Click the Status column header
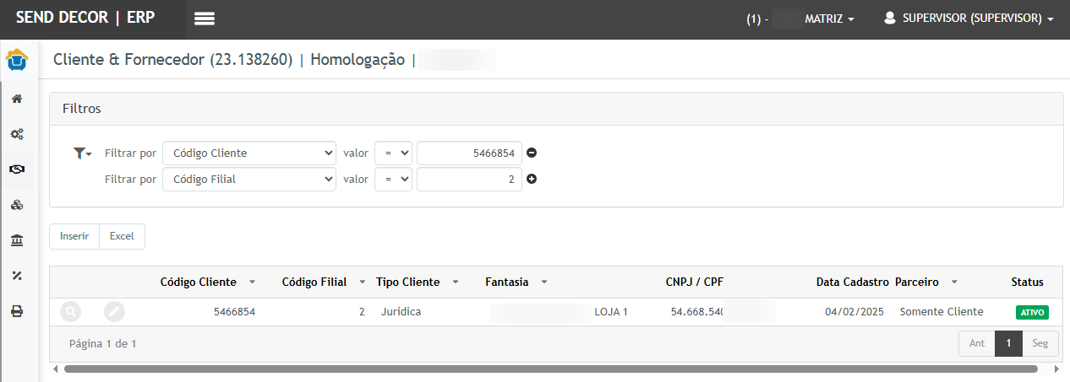 click(x=1028, y=282)
